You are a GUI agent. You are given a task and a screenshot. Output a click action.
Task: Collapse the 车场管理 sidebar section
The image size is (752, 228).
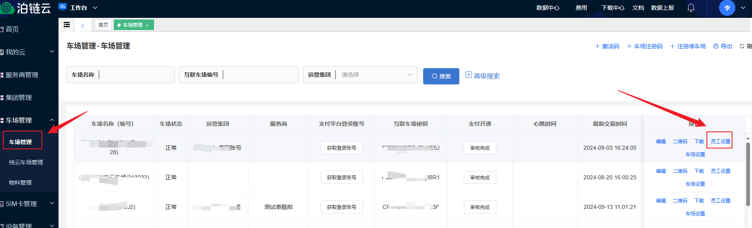tap(52, 120)
